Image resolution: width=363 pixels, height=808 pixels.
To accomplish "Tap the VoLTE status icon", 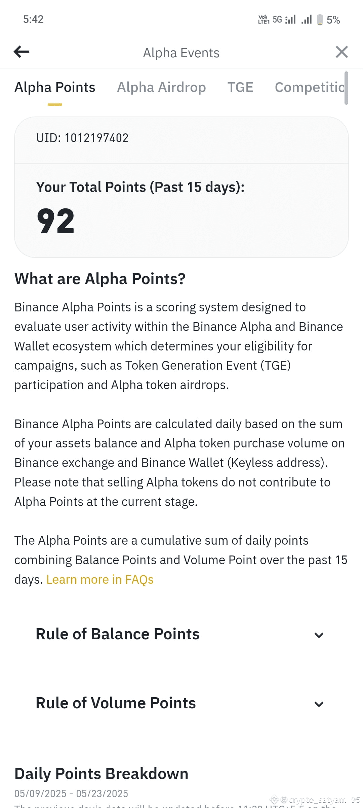I will pos(264,20).
